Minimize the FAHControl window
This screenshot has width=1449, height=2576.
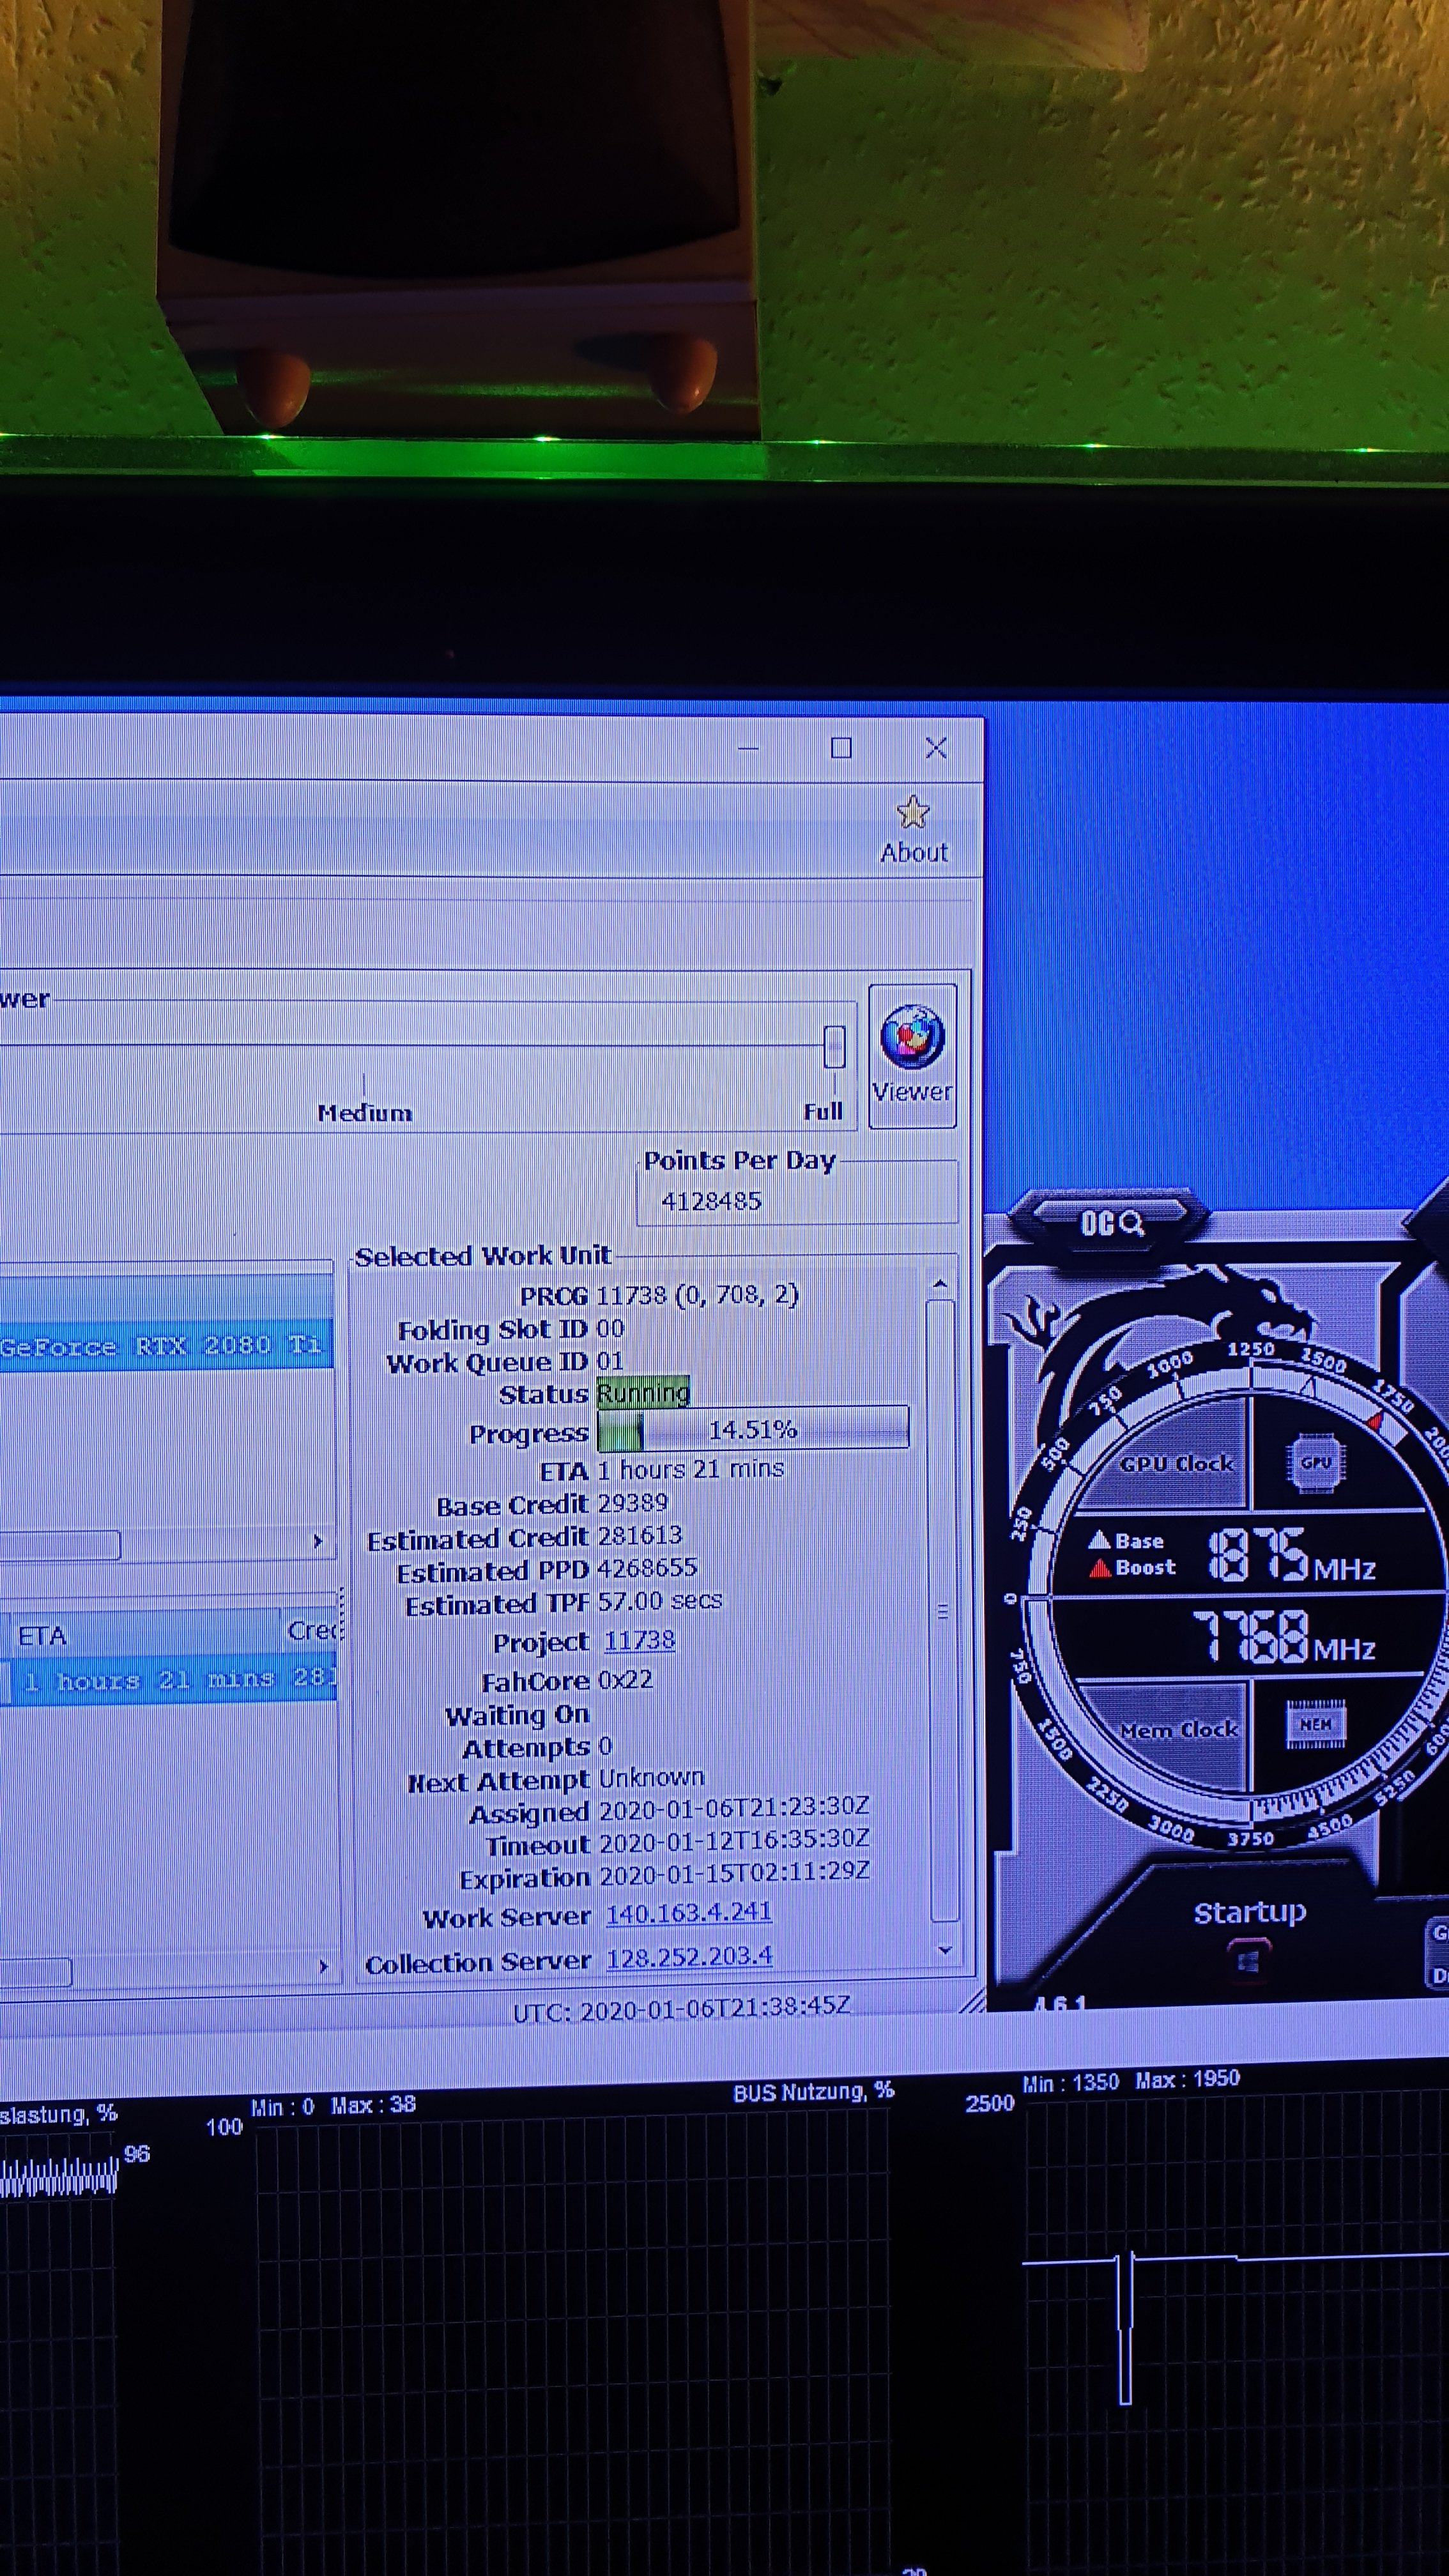click(x=748, y=748)
